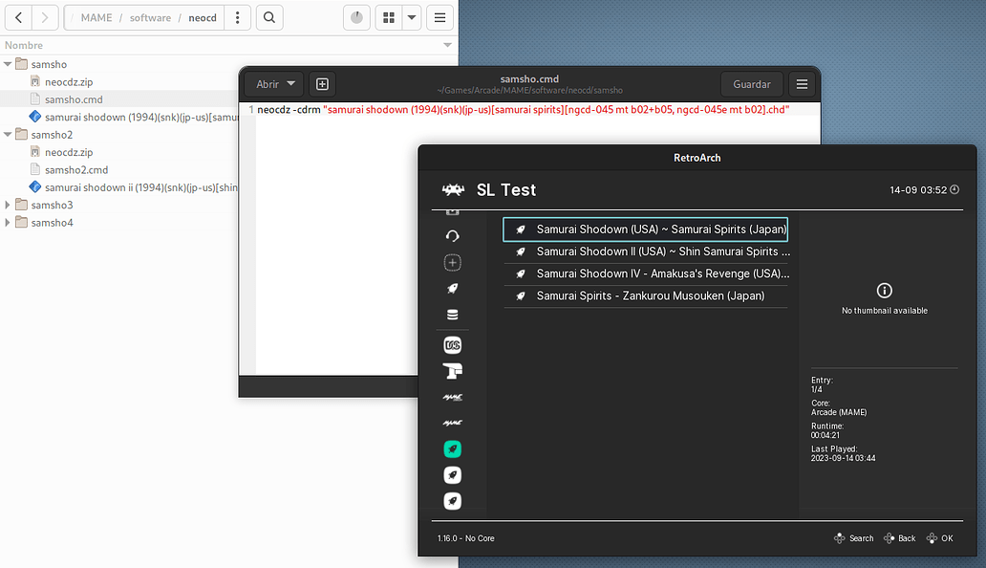
Task: Go back with the left arrow button
Action: tap(19, 17)
